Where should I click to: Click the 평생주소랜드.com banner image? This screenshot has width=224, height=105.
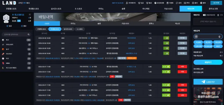pos(208,96)
